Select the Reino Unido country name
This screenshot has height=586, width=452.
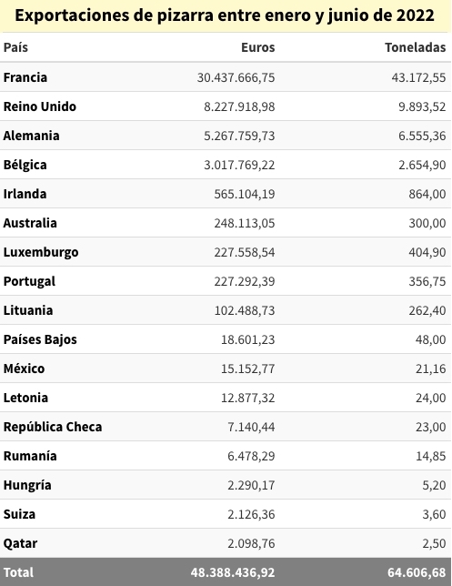point(40,106)
